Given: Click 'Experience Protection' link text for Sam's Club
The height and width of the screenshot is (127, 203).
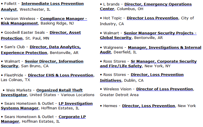Looking at the screenshot, I should click(x=24, y=53).
